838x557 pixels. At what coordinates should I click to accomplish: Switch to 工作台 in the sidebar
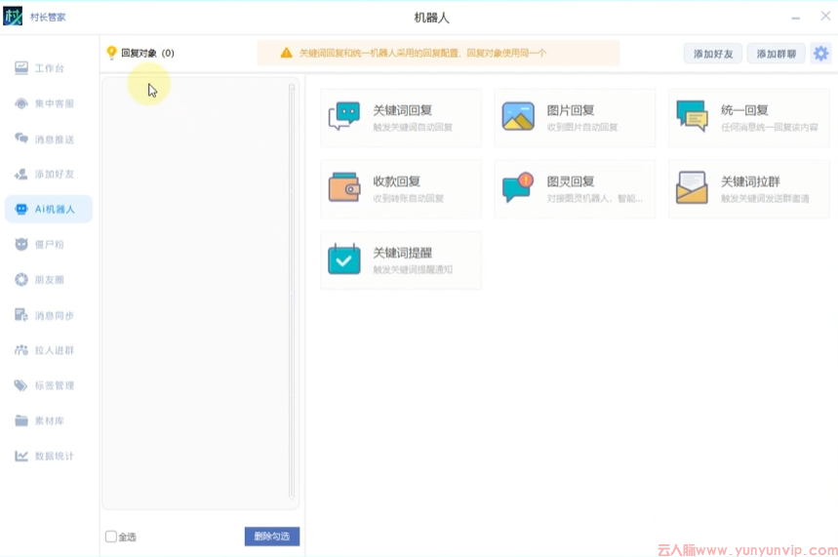(x=49, y=68)
